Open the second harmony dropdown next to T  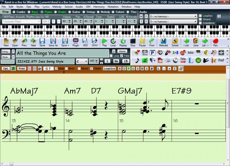click(173, 21)
